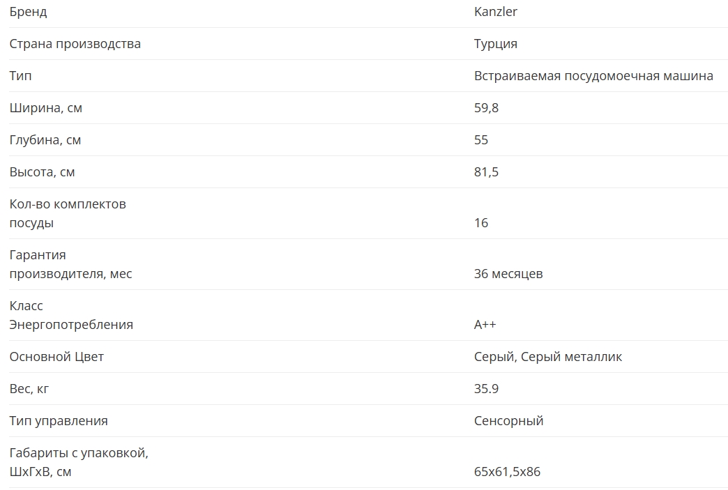The height and width of the screenshot is (490, 728).
Task: Click the Турция country value
Action: [x=495, y=44]
